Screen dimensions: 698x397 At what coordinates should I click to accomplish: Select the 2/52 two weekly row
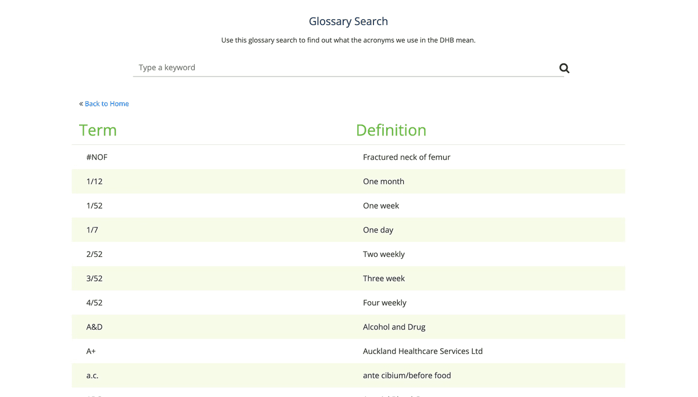(94, 254)
